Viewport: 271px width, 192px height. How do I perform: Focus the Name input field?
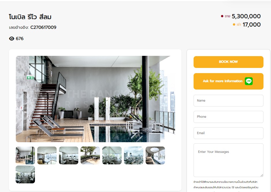[228, 100]
